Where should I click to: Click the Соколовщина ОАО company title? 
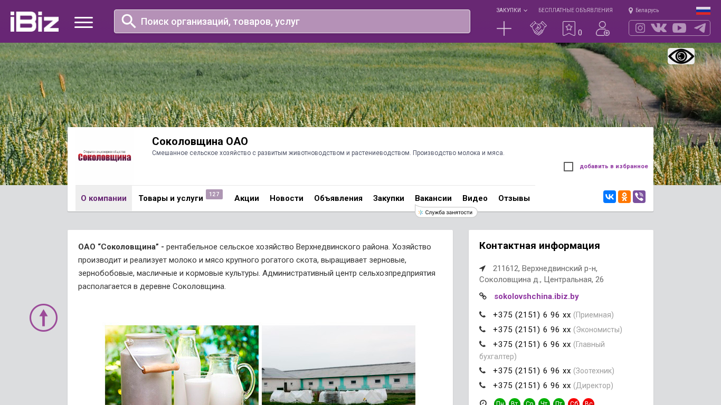tap(200, 141)
